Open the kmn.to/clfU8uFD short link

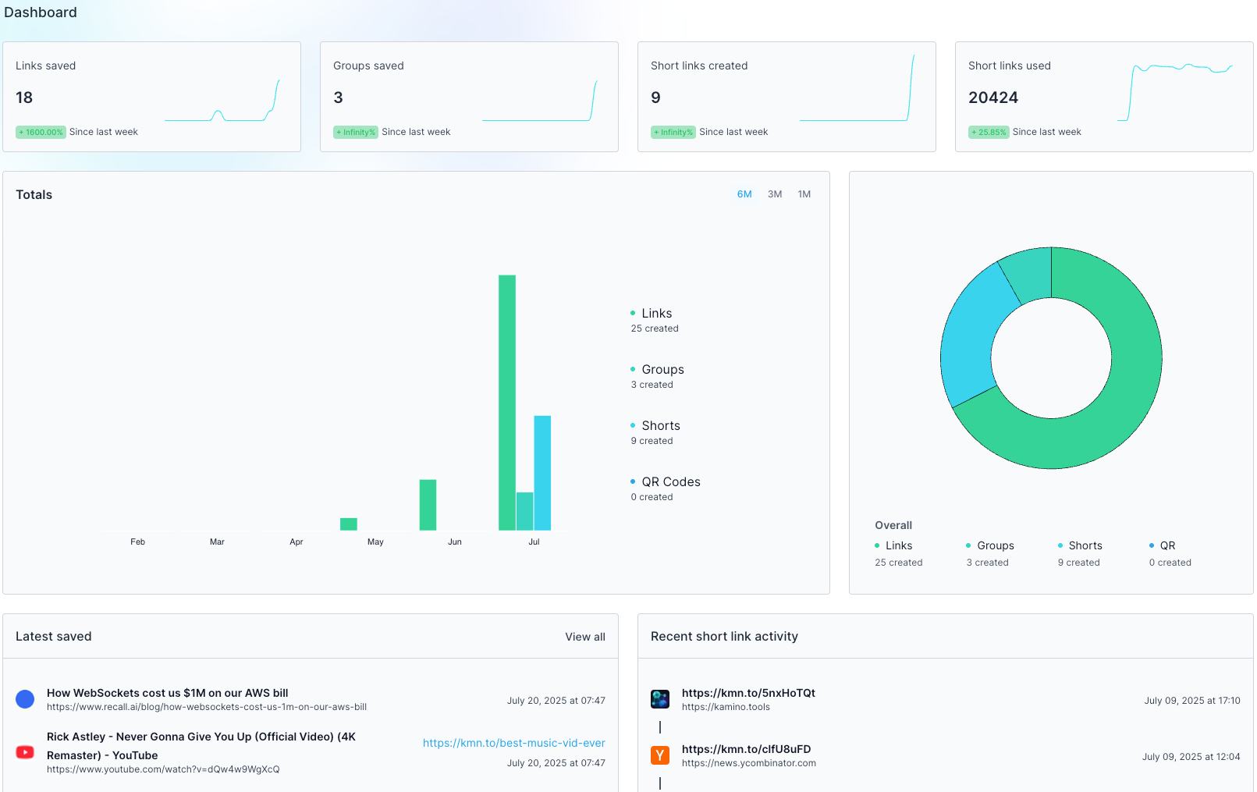(746, 749)
